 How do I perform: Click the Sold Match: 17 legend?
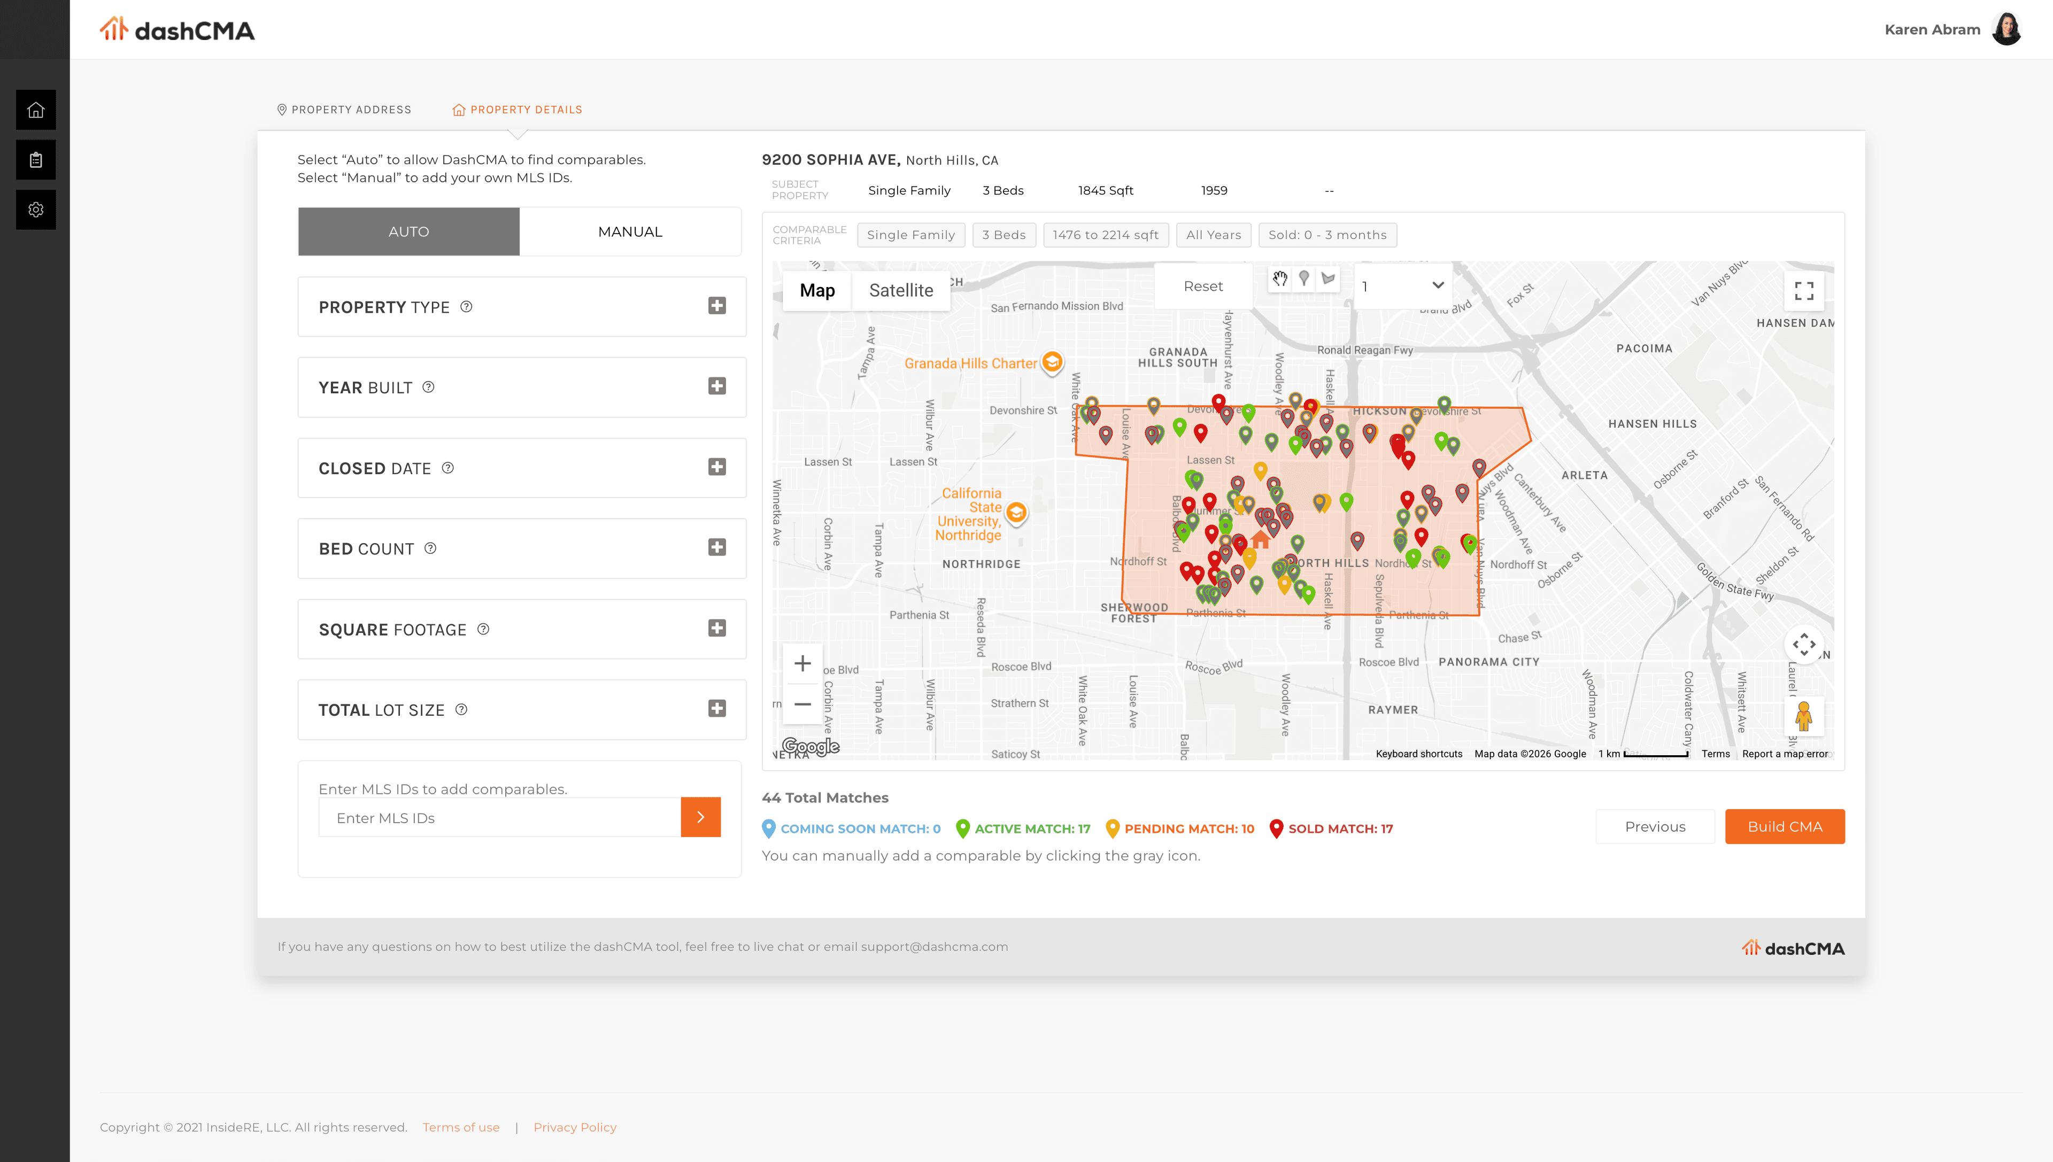1331,828
